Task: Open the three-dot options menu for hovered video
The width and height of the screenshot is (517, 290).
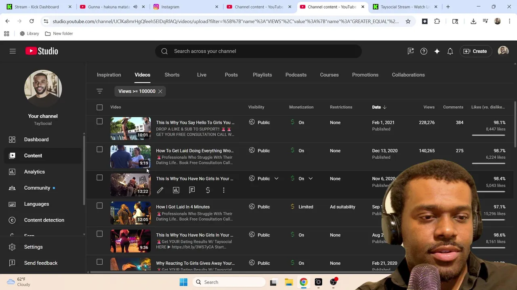Action: coord(224,190)
